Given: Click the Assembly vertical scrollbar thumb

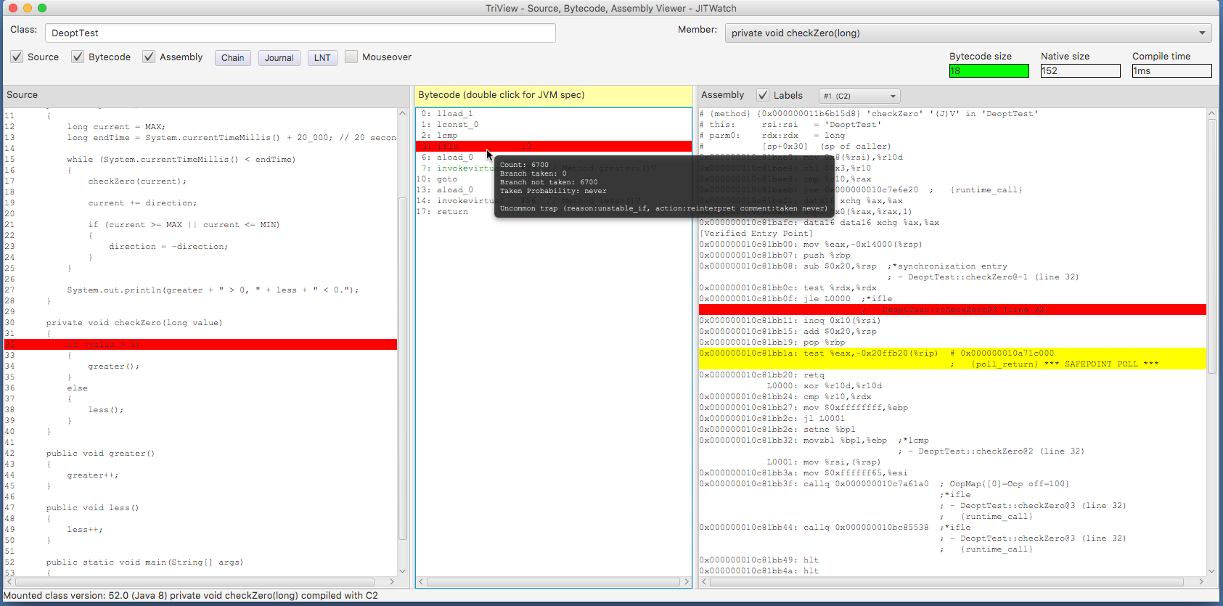Looking at the screenshot, I should click(1211, 246).
